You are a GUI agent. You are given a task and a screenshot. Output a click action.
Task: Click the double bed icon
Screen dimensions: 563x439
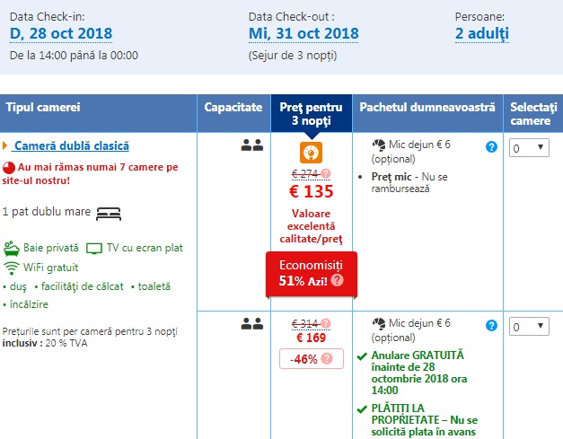click(108, 213)
